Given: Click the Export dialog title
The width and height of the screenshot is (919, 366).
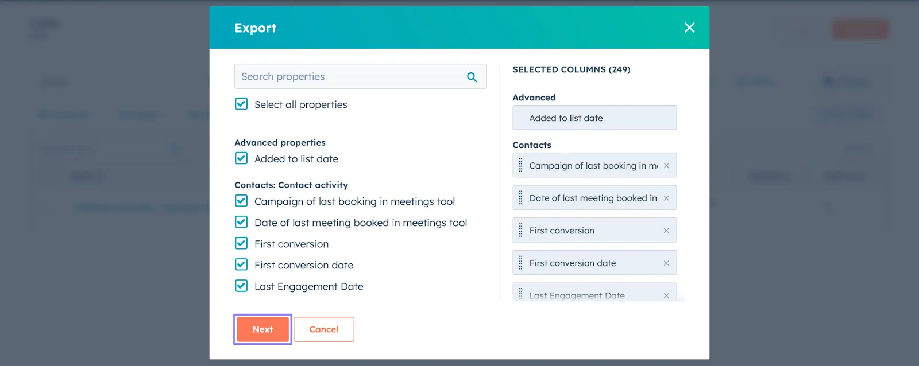Looking at the screenshot, I should pyautogui.click(x=255, y=28).
